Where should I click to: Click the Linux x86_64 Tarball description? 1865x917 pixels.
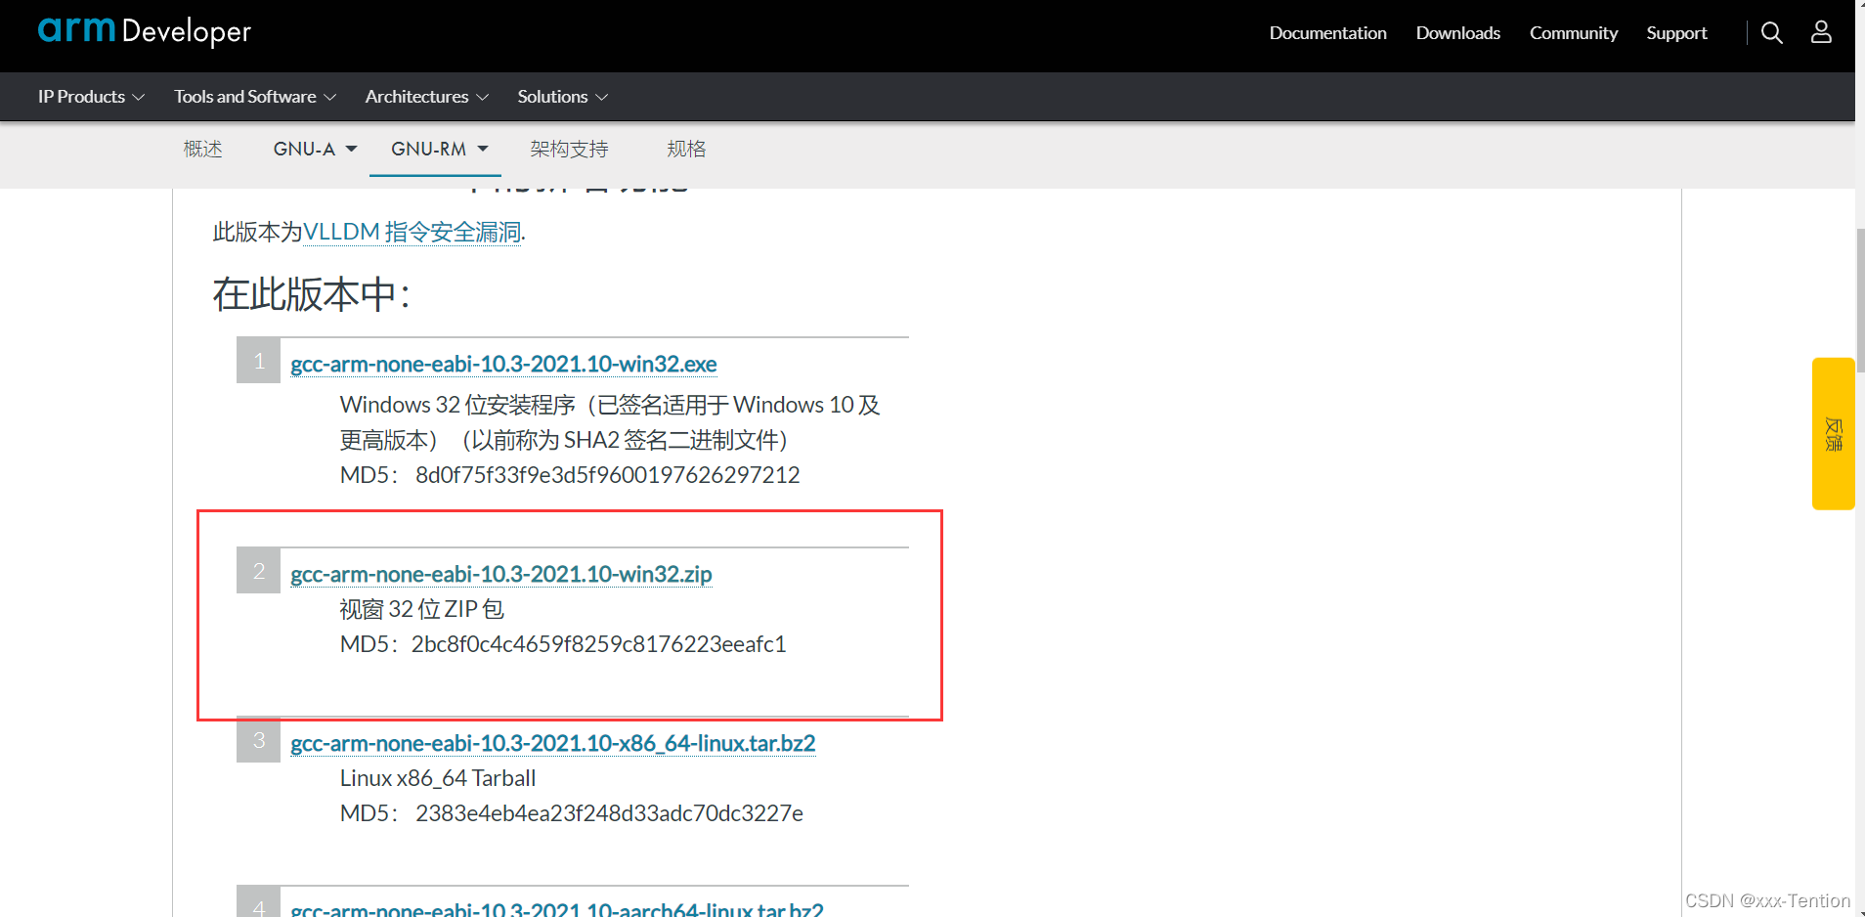click(x=438, y=778)
